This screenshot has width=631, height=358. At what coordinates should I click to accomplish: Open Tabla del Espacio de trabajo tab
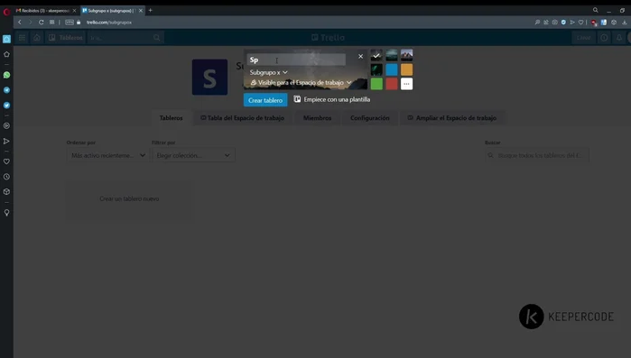coord(242,118)
